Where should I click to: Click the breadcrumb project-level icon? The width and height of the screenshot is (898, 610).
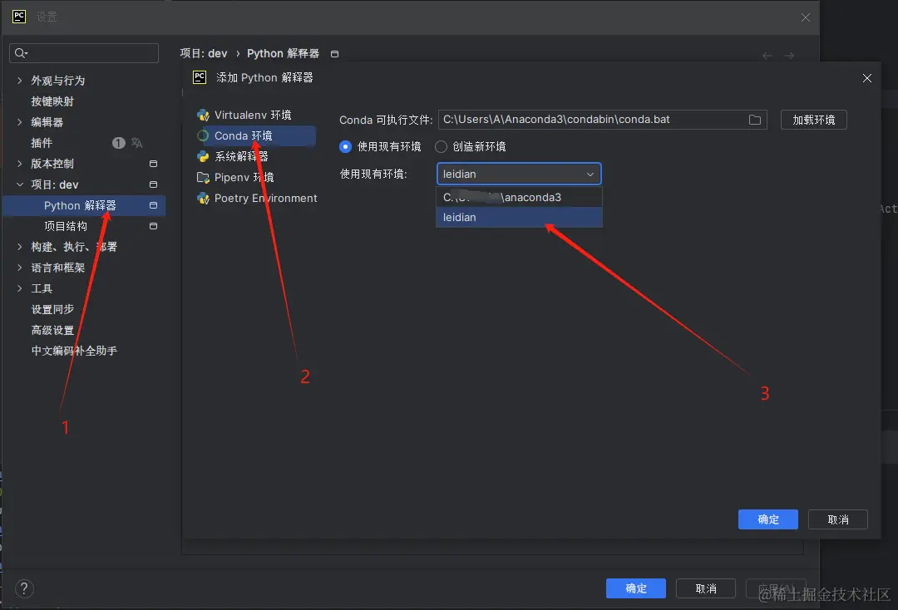334,54
